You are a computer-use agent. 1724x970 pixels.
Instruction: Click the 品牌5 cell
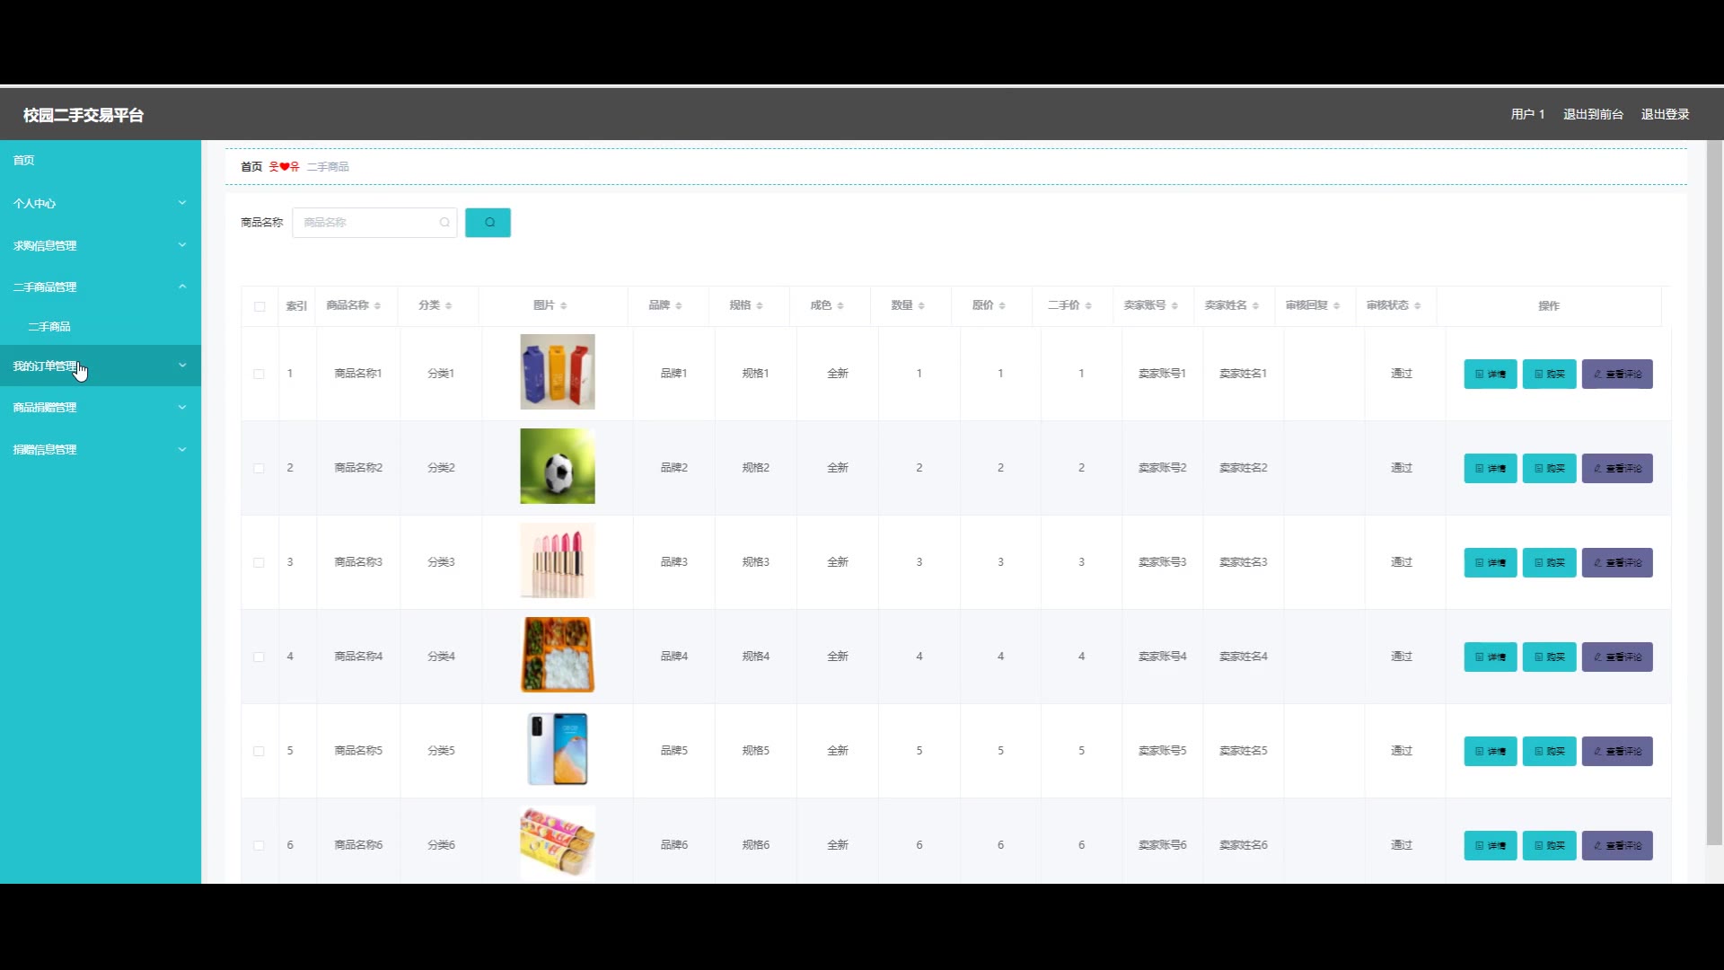point(673,751)
